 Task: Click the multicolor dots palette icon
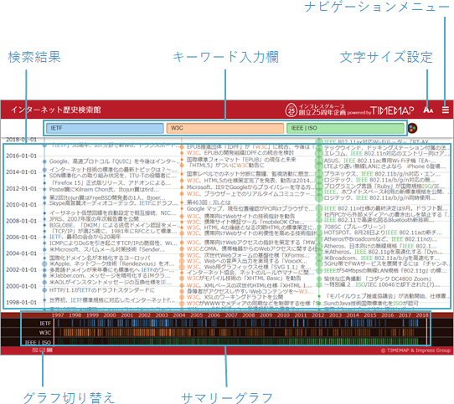pyautogui.click(x=412, y=128)
